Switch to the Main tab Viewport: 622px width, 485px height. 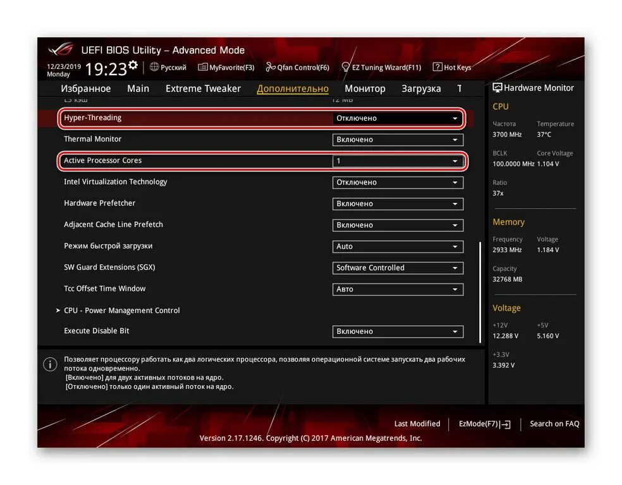138,89
